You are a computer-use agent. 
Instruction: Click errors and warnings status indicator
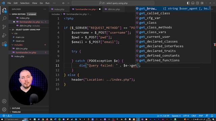click(x=7, y=116)
